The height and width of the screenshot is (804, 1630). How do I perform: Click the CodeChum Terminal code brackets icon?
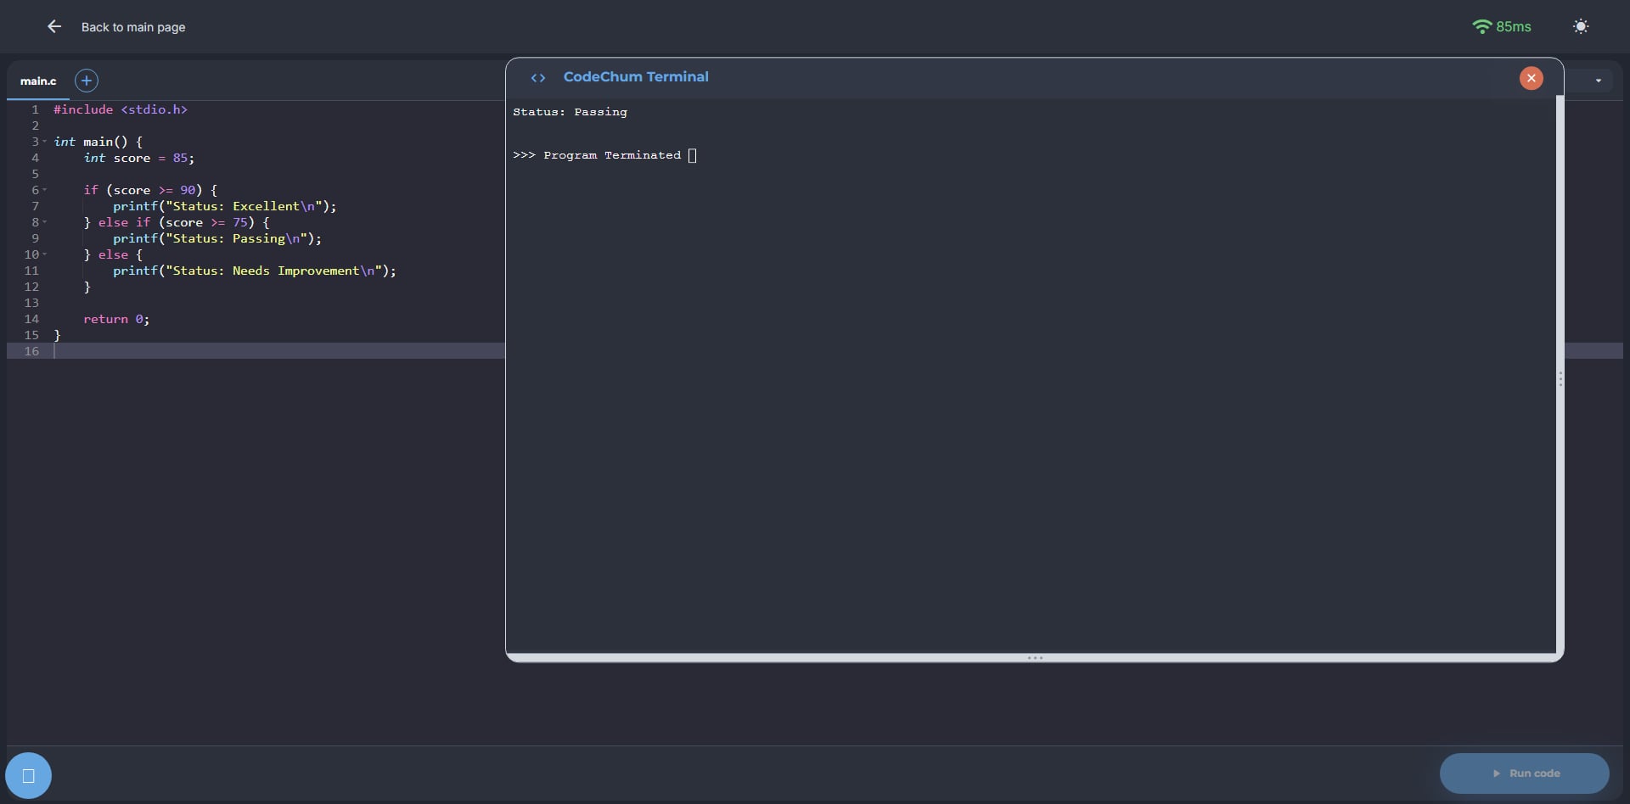point(538,78)
